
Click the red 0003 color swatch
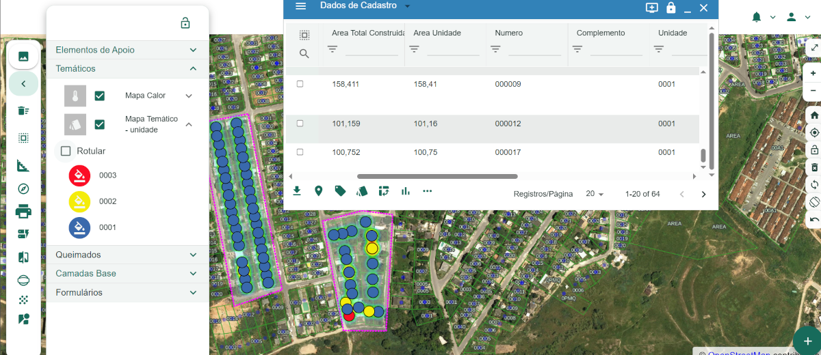(x=80, y=175)
